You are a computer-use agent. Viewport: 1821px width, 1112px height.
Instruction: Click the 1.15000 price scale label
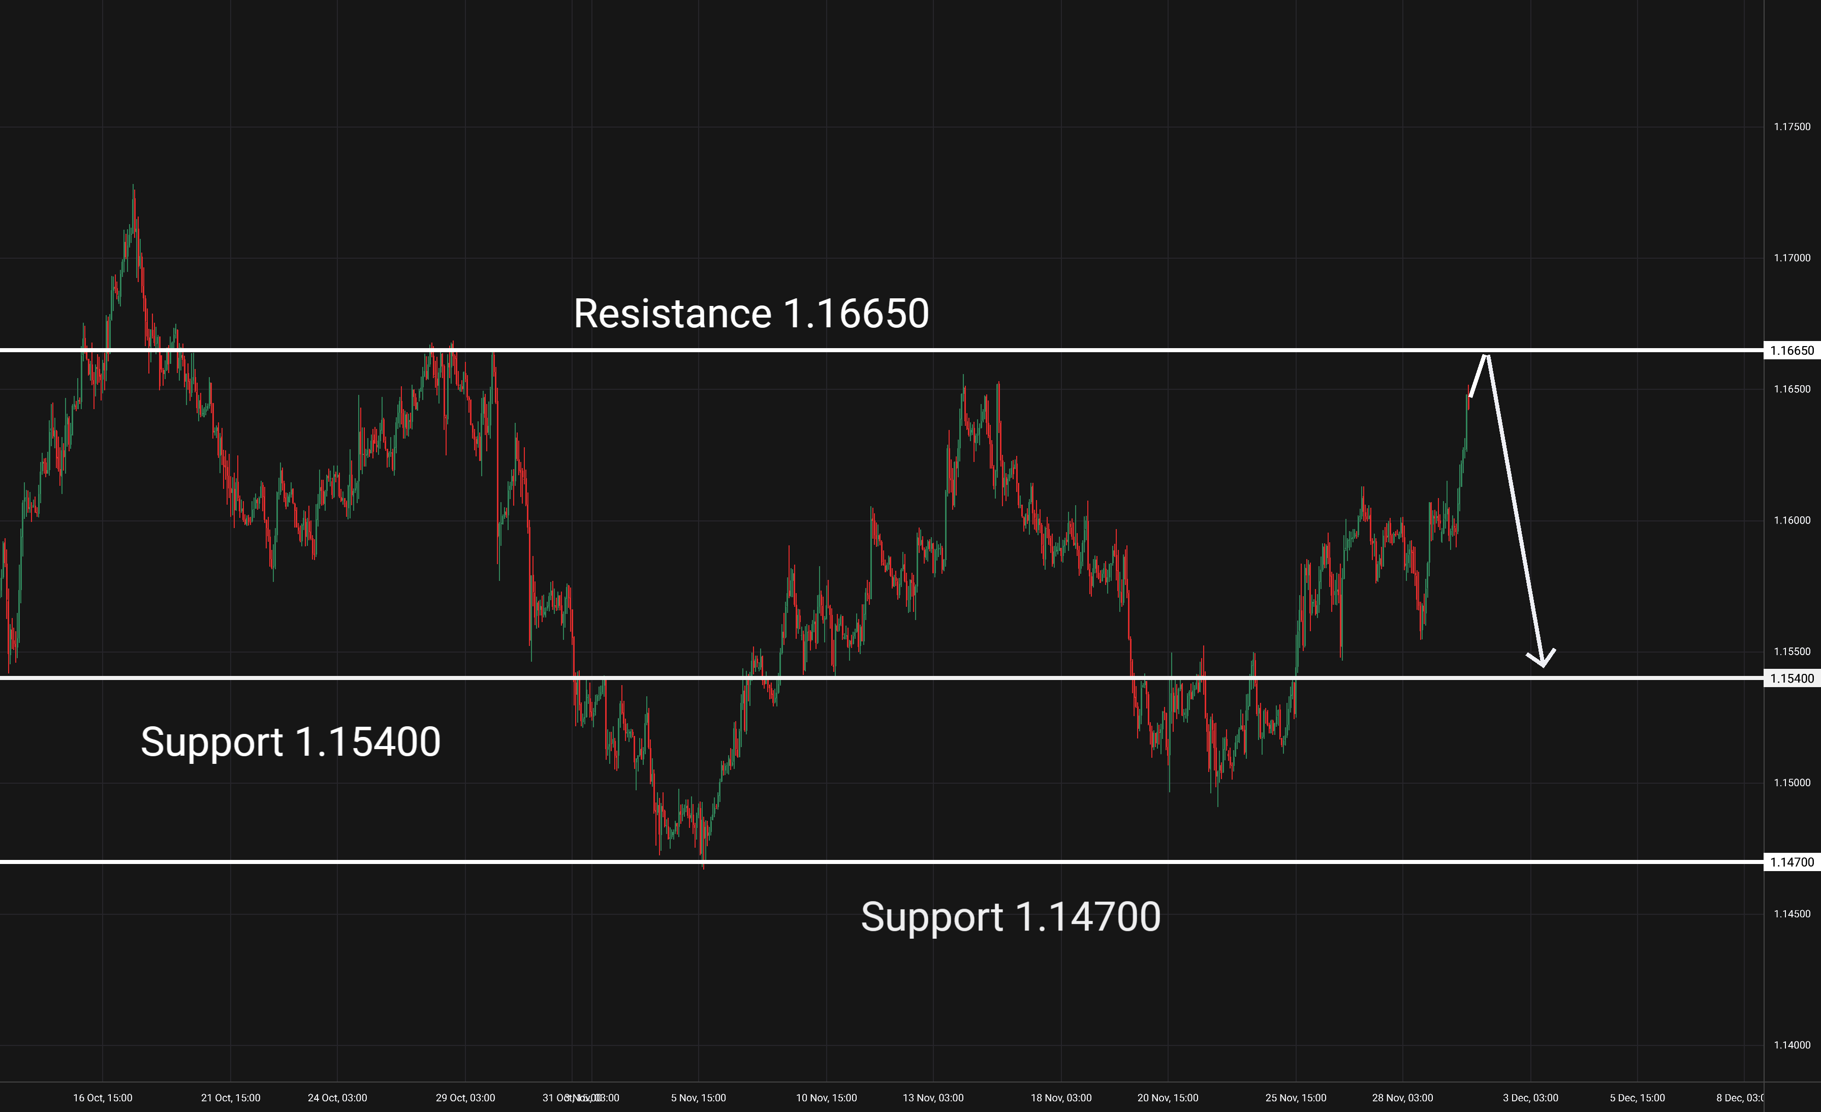click(x=1792, y=783)
